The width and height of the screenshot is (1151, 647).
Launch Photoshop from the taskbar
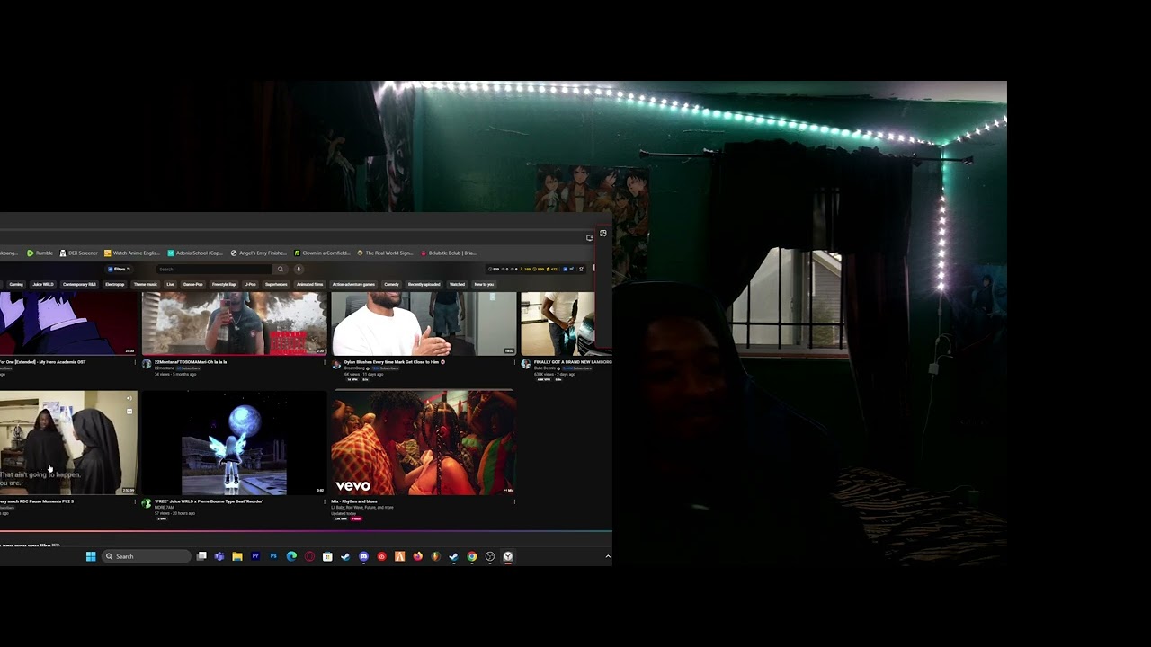pos(273,556)
